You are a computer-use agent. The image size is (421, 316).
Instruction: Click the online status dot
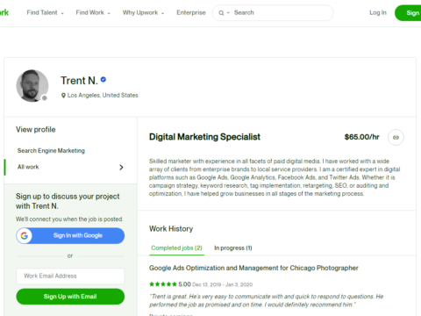45,98
